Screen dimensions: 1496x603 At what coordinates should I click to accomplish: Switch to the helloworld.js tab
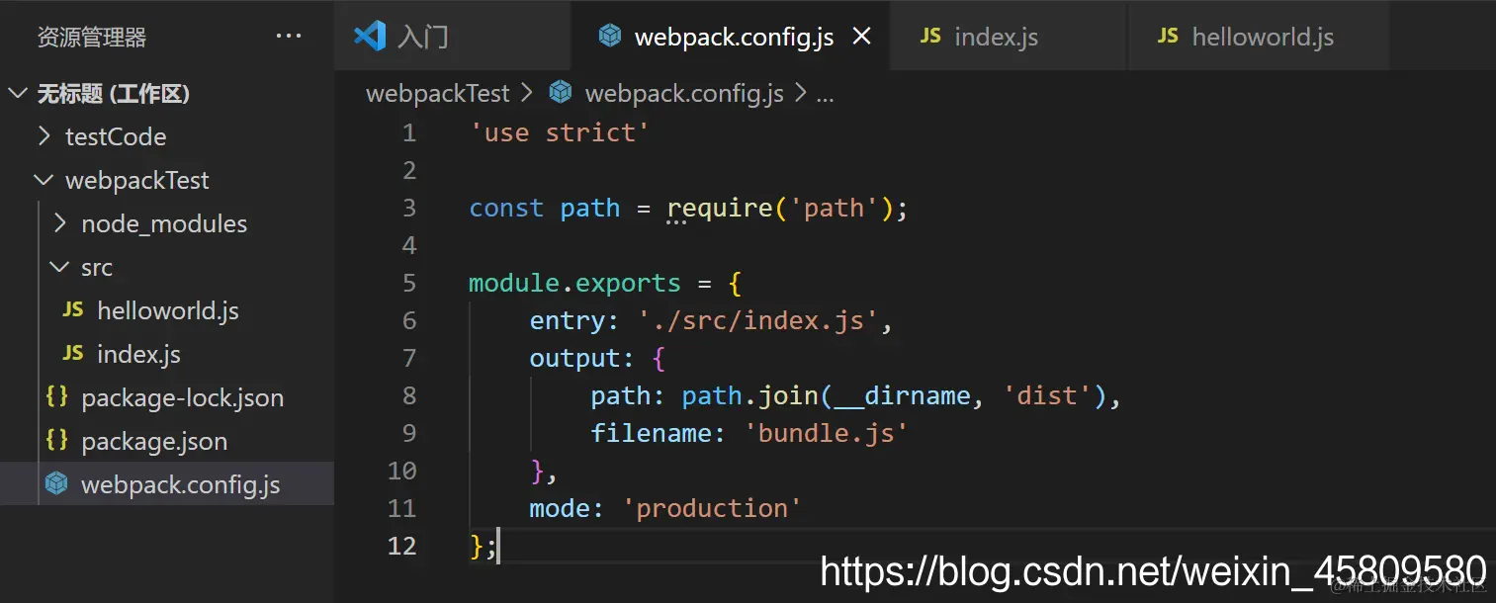1259,36
